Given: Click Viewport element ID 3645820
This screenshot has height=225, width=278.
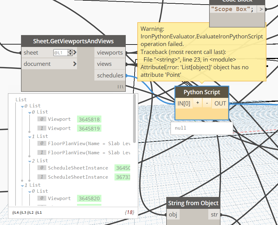Looking at the screenshot, I should click(x=89, y=199).
